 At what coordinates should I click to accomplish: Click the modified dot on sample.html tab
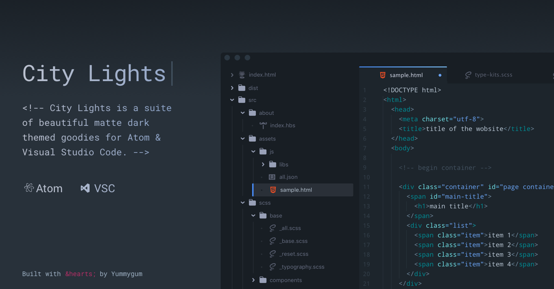point(440,75)
